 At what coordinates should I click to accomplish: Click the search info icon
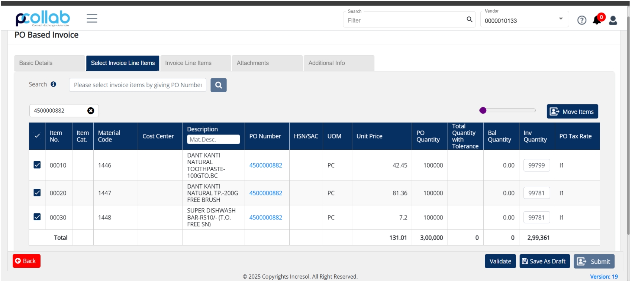(54, 85)
